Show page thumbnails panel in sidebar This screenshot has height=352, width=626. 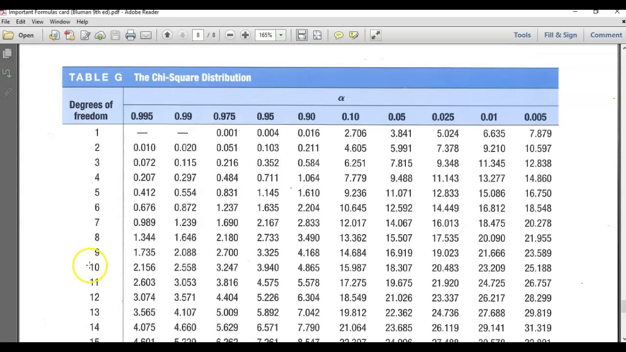[x=7, y=53]
